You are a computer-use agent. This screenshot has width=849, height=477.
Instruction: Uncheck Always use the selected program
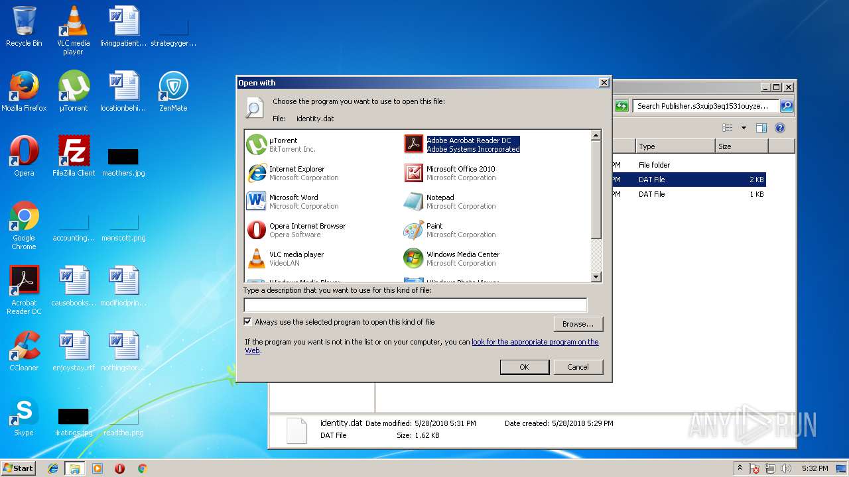[248, 322]
